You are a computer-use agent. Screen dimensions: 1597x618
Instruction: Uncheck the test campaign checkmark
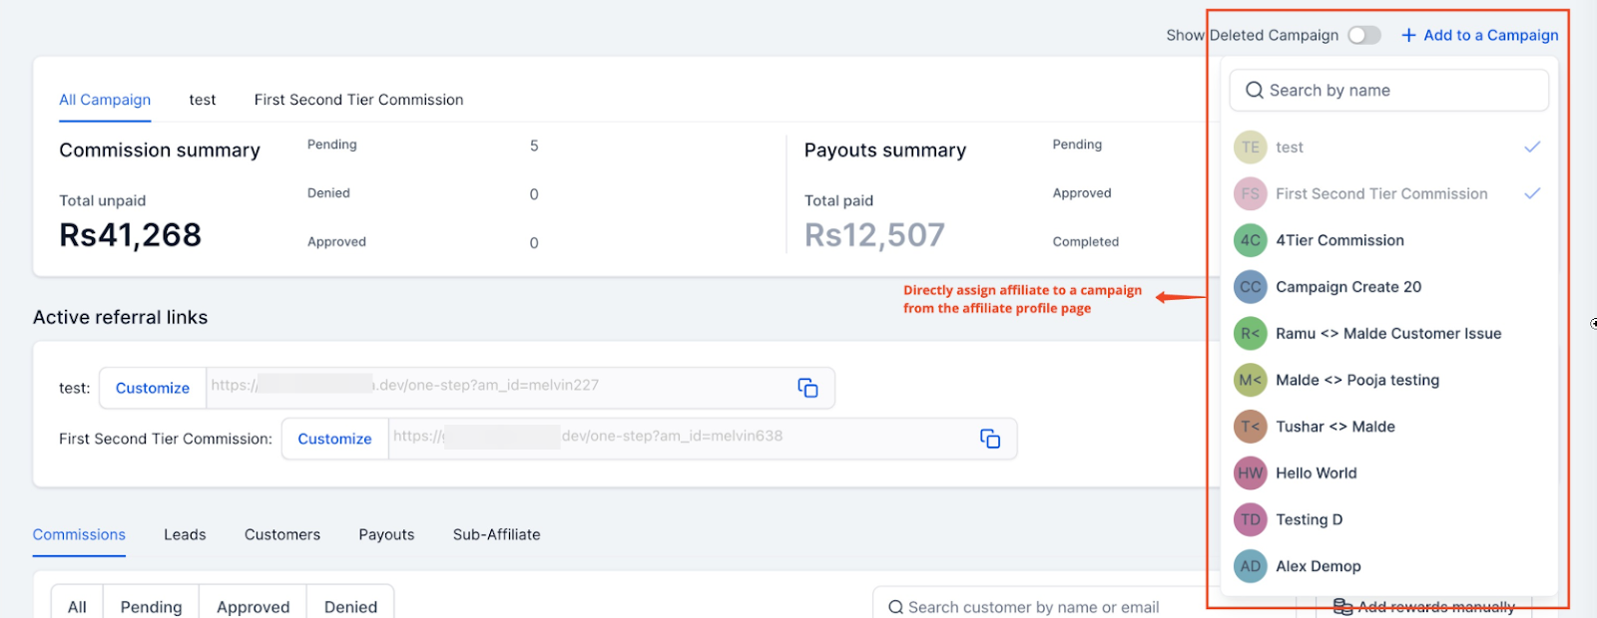click(1532, 148)
